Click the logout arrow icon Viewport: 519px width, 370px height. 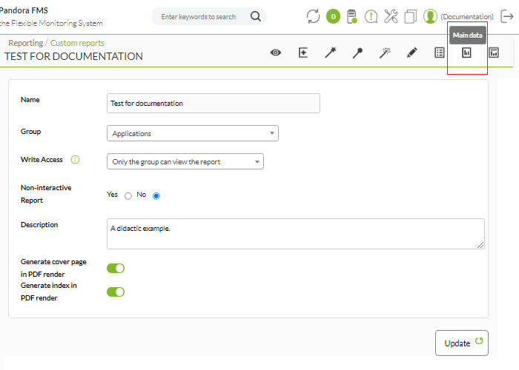(506, 16)
